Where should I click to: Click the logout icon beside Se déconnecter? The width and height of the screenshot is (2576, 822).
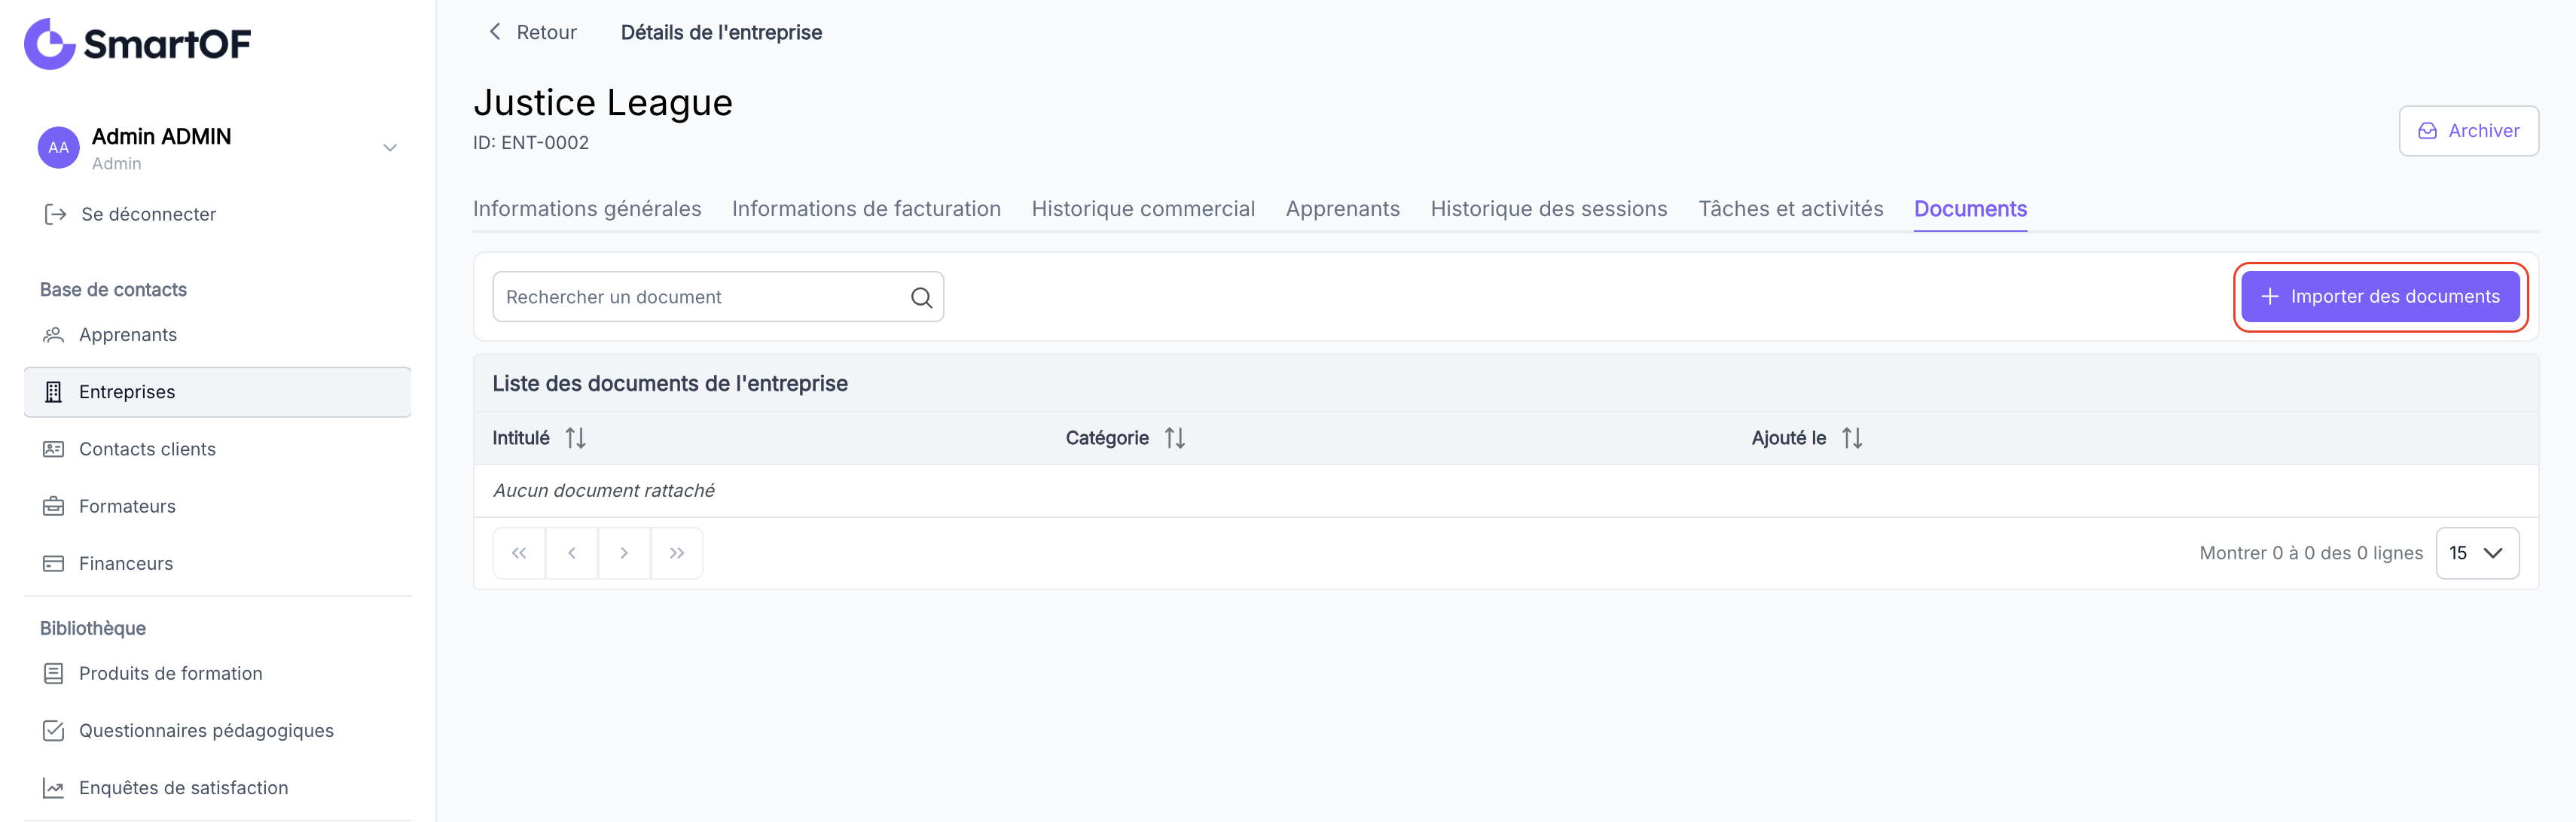[x=55, y=214]
